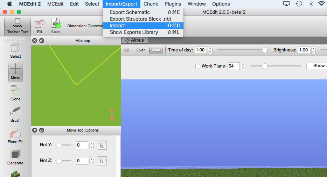Click the Time of day stepper arrows
Image resolution: width=327 pixels, height=177 pixels.
[210, 50]
